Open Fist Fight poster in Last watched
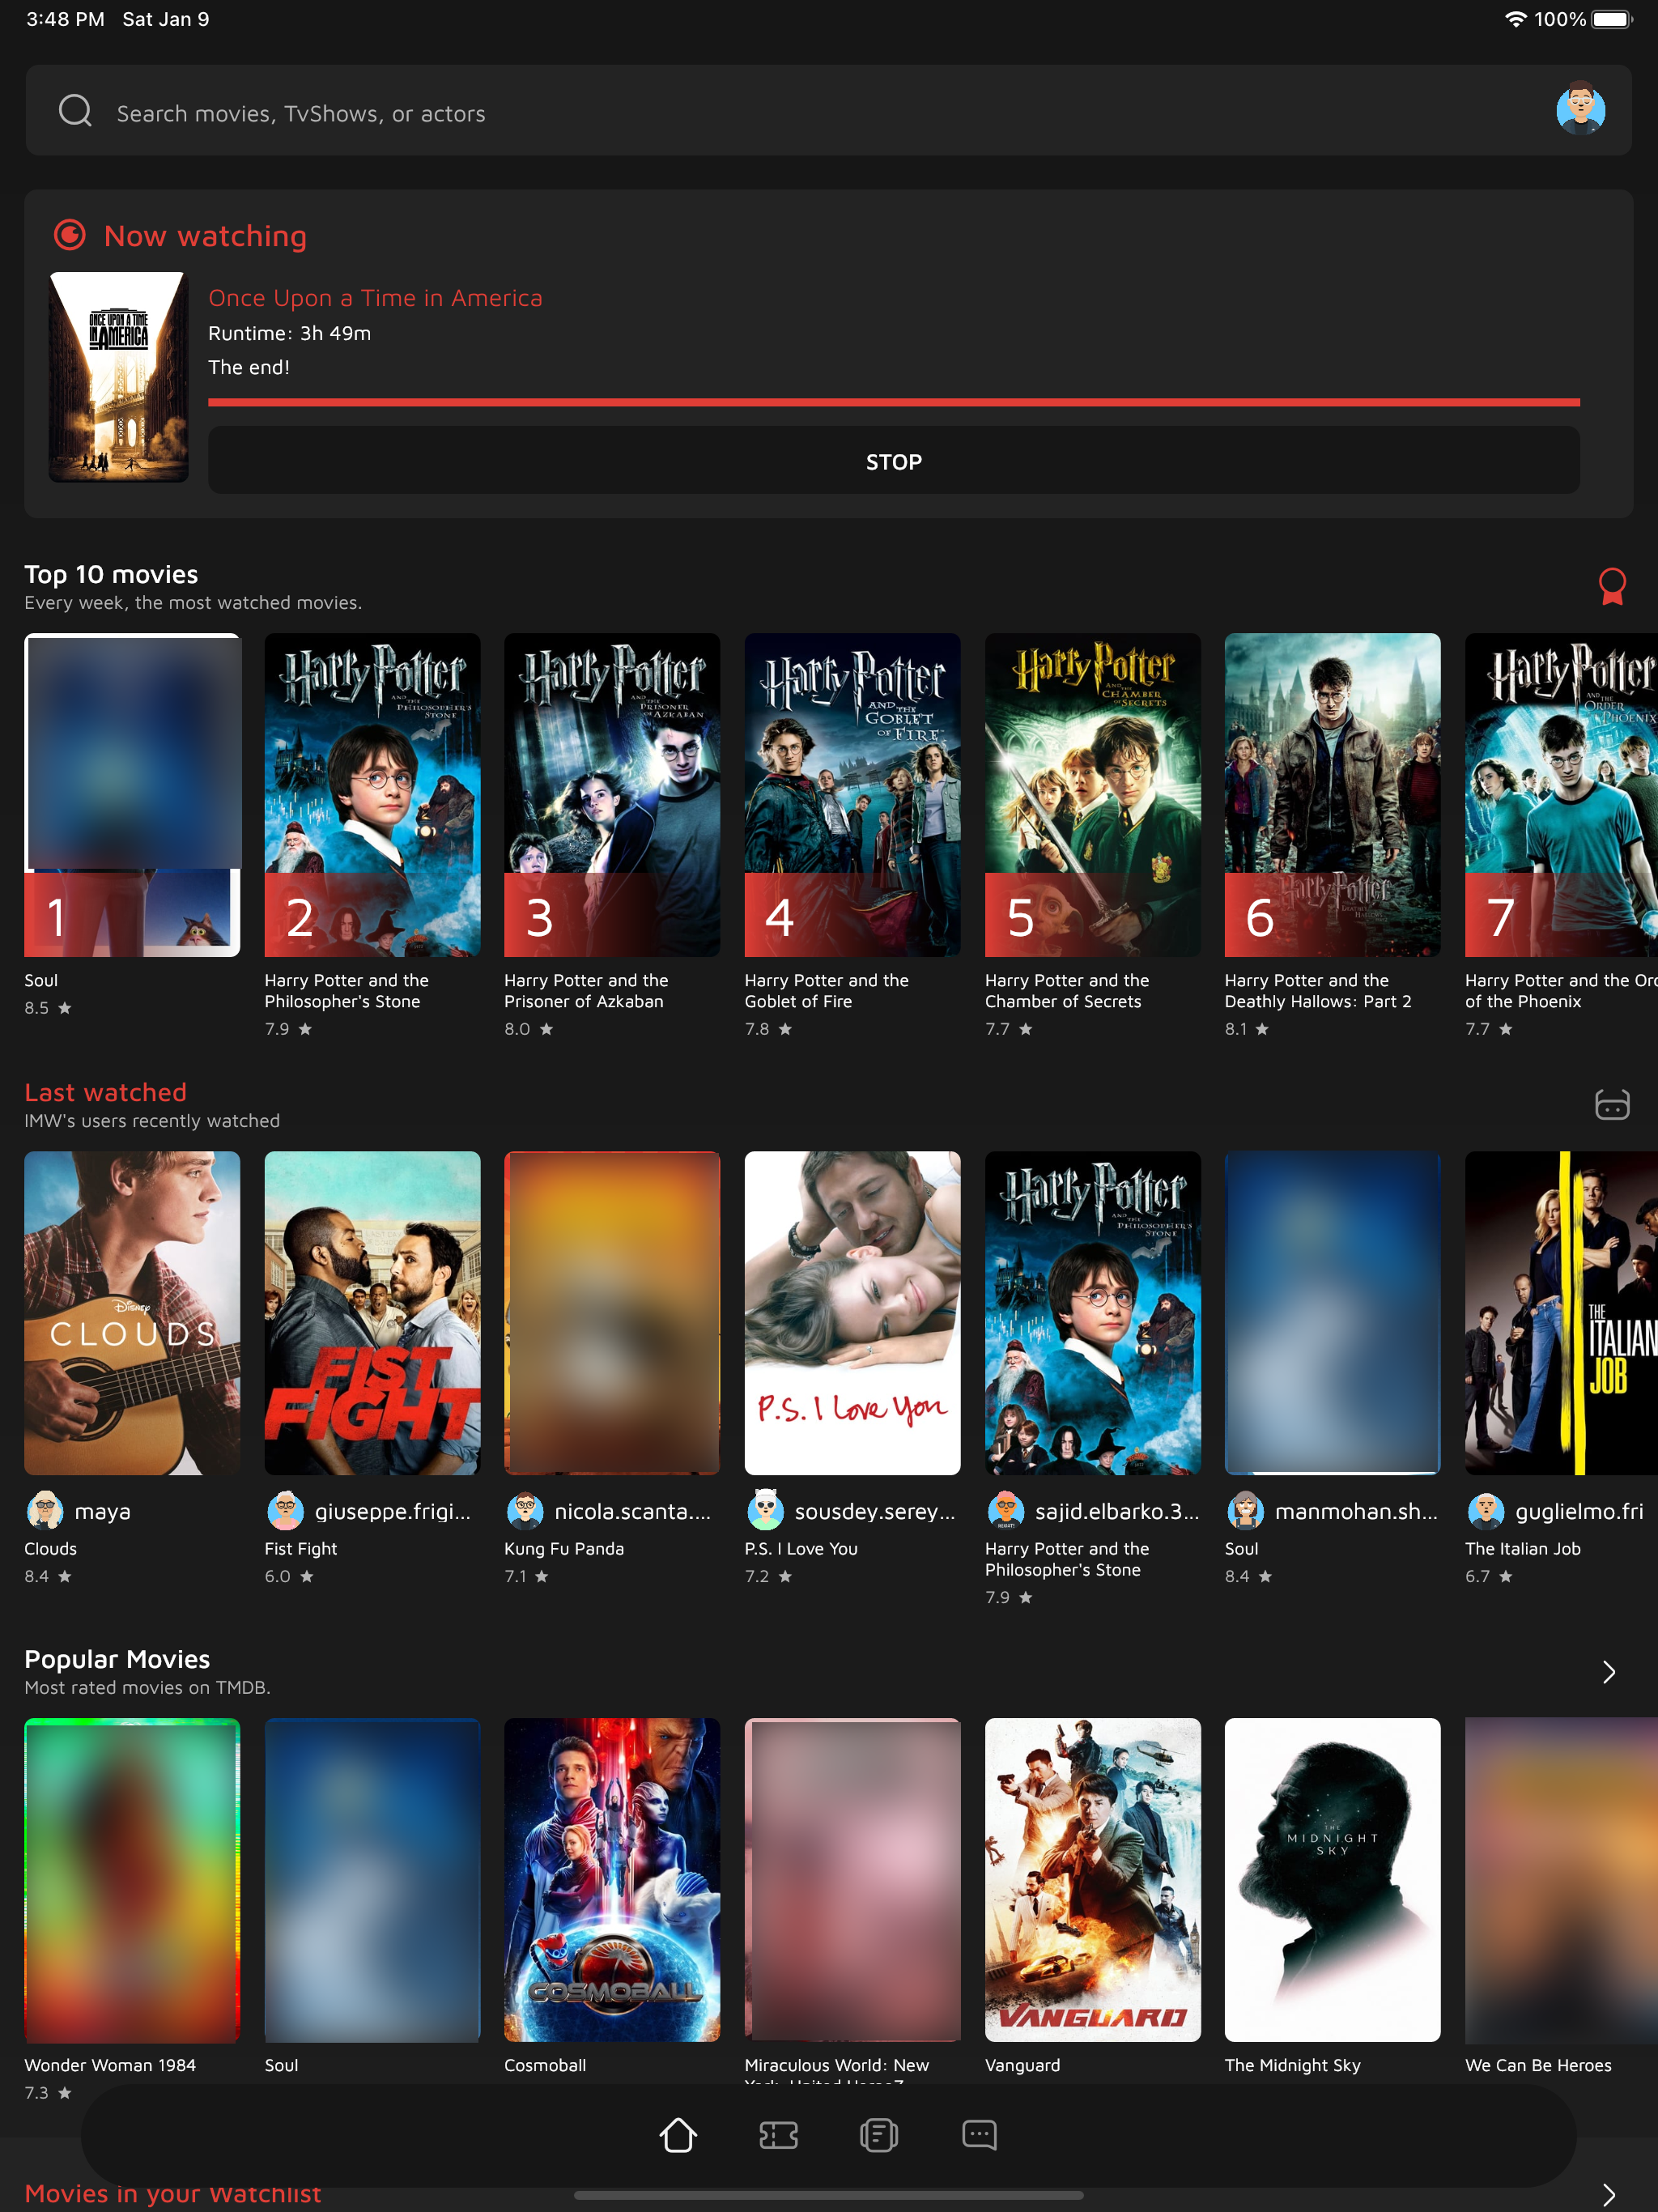1658x2212 pixels. click(372, 1312)
